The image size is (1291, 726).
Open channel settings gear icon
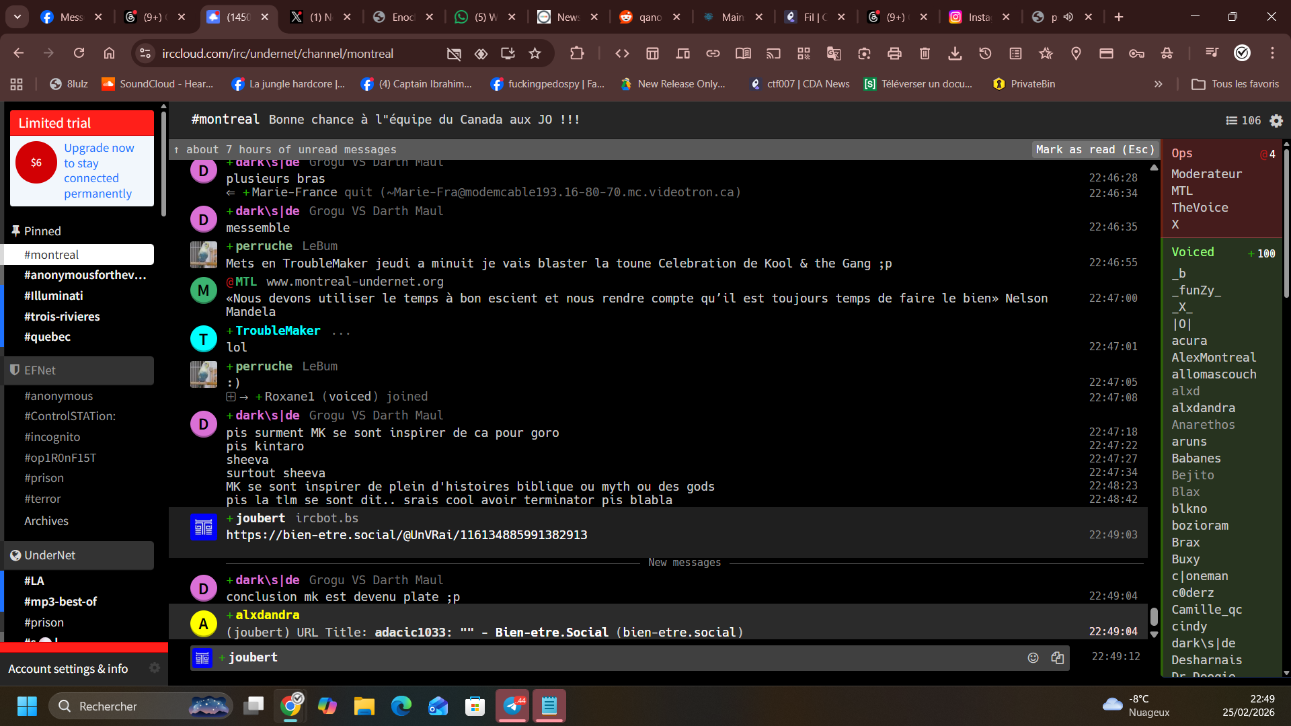click(1276, 120)
